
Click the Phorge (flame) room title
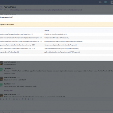click(10, 7)
